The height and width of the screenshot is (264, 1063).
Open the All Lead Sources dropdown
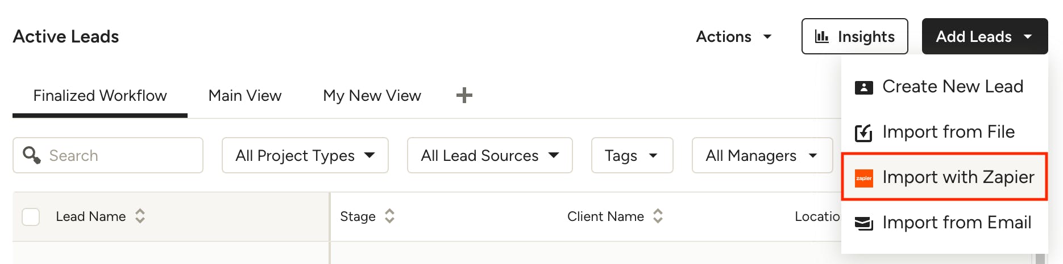point(490,155)
